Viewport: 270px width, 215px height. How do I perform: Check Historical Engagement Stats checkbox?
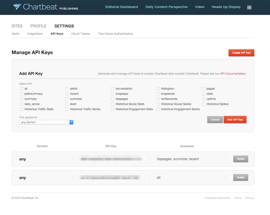[x=112, y=109]
